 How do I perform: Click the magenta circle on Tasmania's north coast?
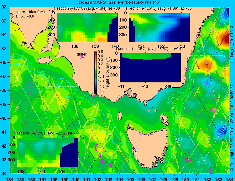[141, 133]
